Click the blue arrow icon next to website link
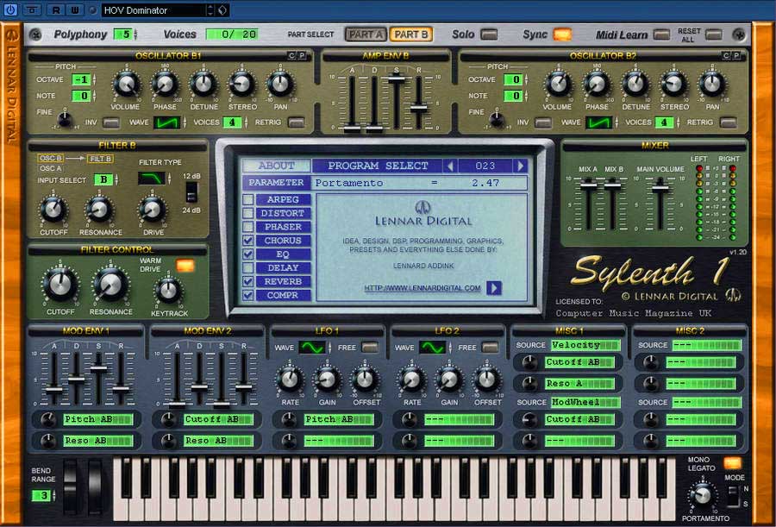Image resolution: width=776 pixels, height=527 pixels. (x=494, y=288)
